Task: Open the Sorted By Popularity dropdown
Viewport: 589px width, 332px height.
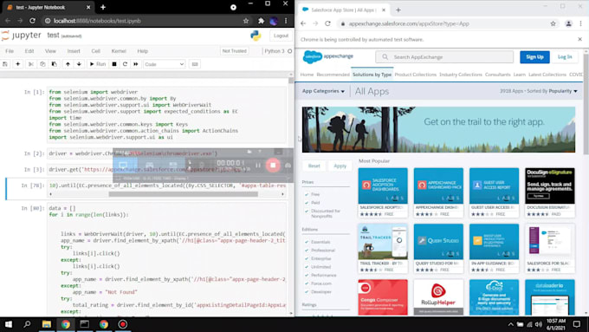Action: [563, 91]
